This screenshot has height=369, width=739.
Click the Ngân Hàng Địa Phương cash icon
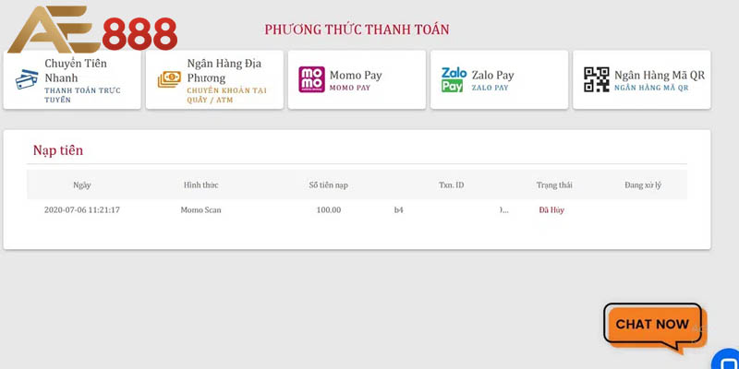pos(169,79)
